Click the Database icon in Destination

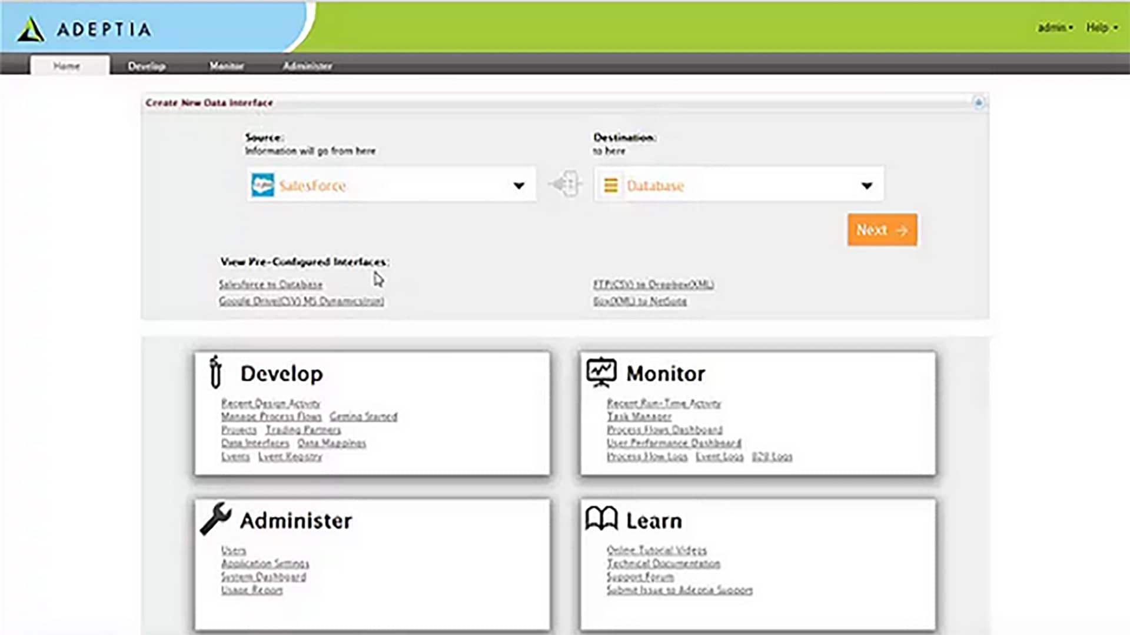point(611,185)
